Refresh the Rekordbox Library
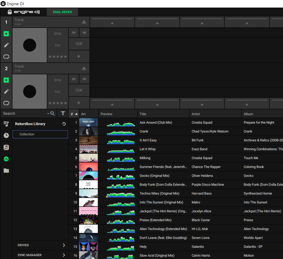This screenshot has width=283, height=259. 64,124
